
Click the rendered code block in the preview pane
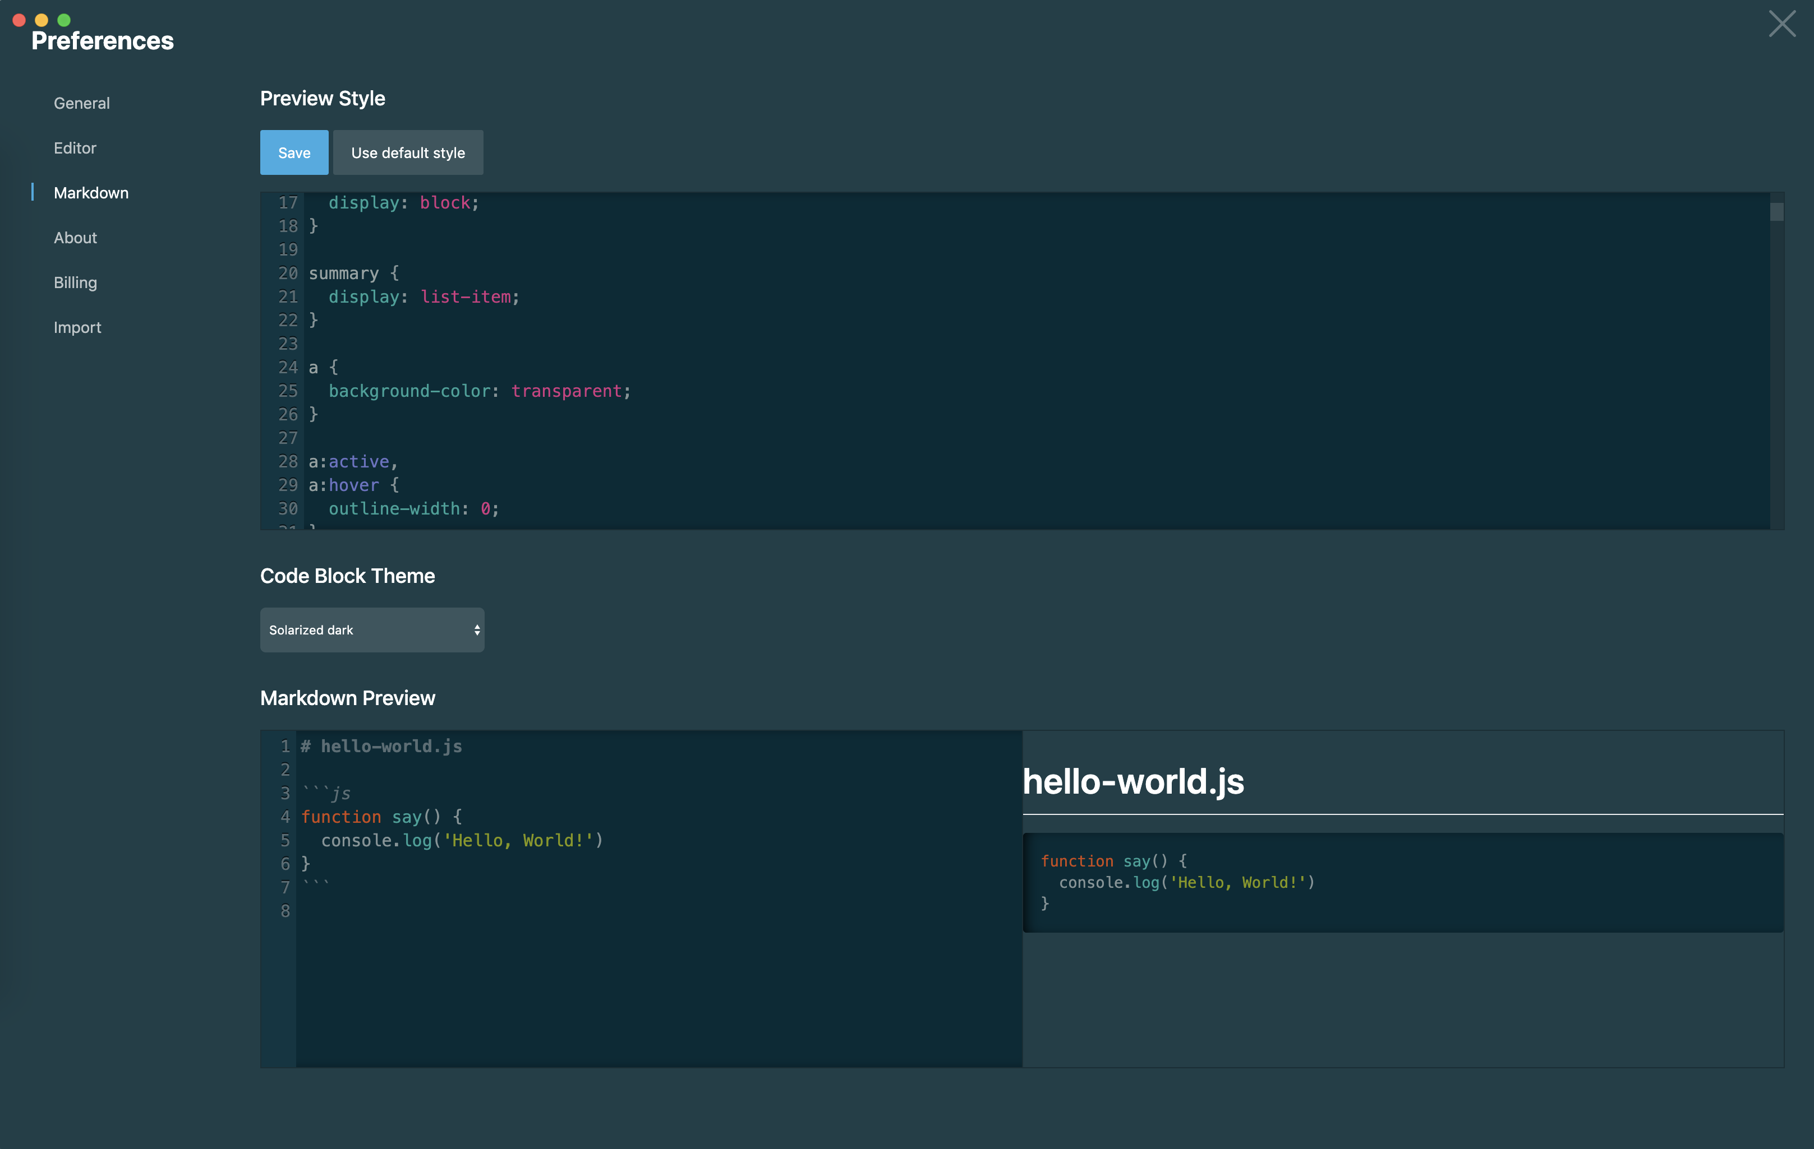coord(1401,882)
